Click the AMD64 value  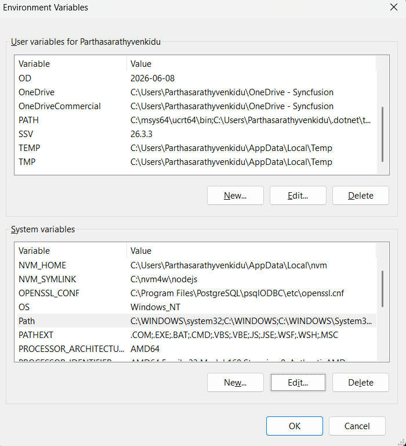pyautogui.click(x=145, y=348)
